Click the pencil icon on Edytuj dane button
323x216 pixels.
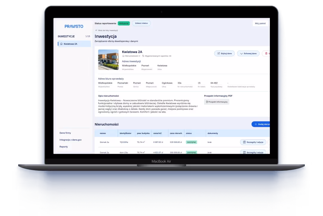(219, 53)
